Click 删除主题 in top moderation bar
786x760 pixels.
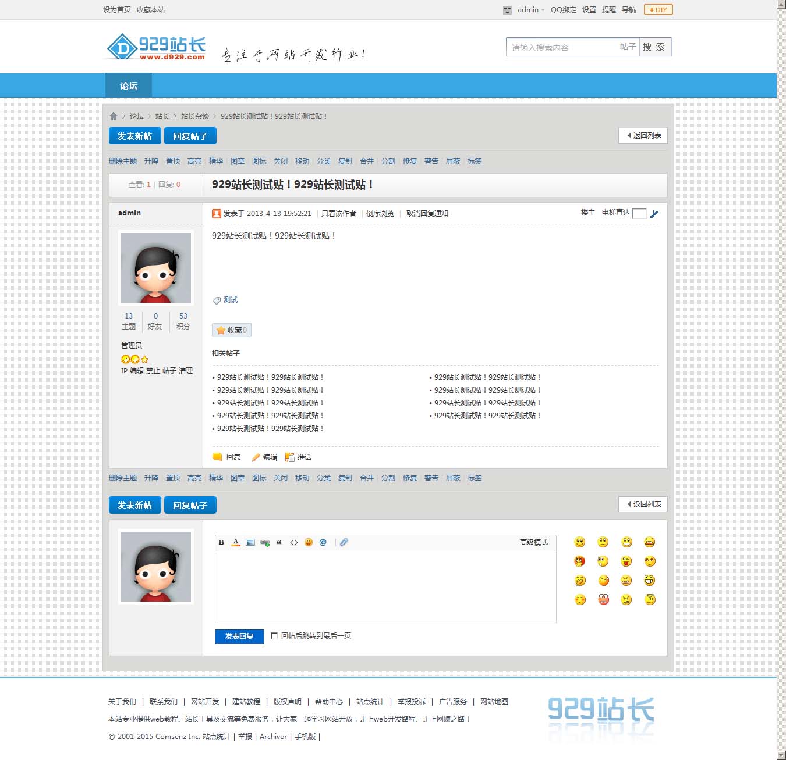123,161
